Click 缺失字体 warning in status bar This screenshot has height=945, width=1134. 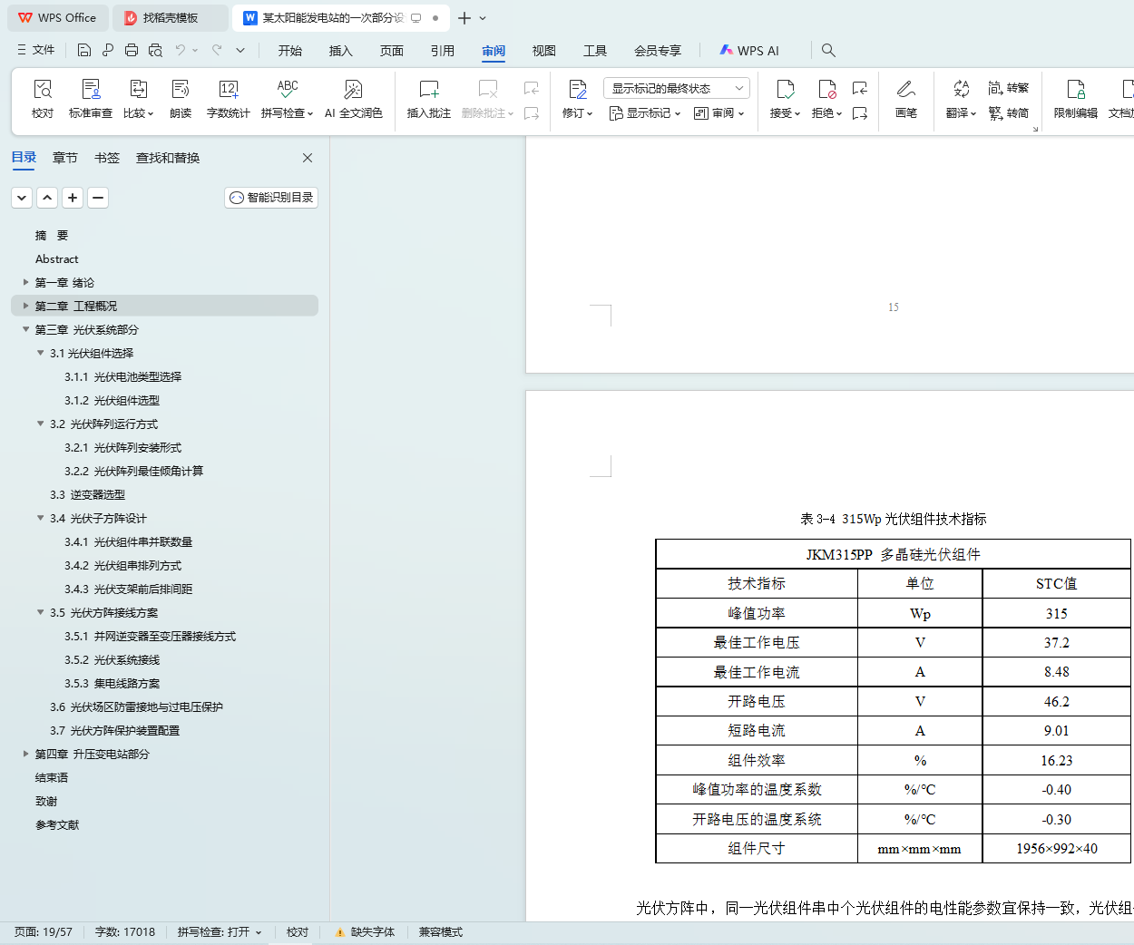point(365,932)
